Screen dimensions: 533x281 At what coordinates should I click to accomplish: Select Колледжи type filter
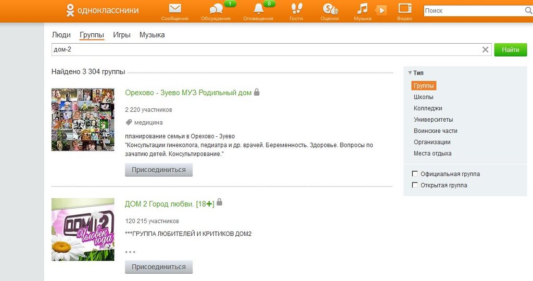point(428,108)
